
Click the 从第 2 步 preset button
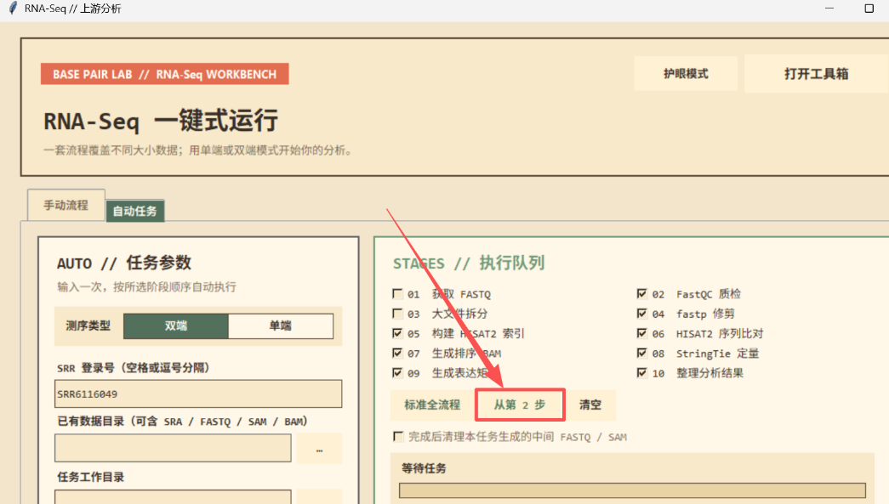pyautogui.click(x=519, y=405)
